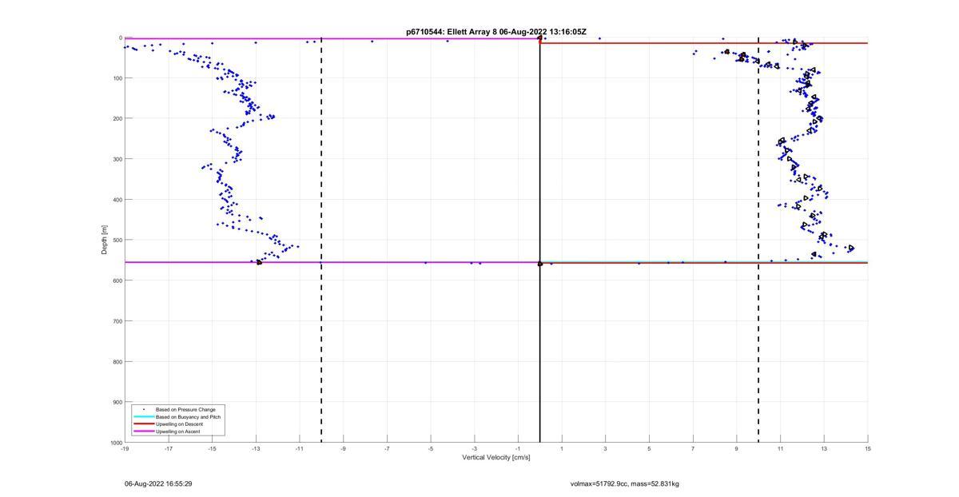Pick the cyan line sample in the legend

(143, 417)
